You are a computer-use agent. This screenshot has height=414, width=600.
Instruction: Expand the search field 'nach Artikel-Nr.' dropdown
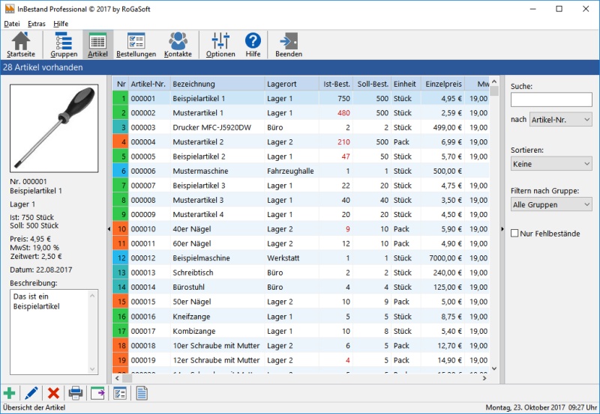tap(560, 120)
